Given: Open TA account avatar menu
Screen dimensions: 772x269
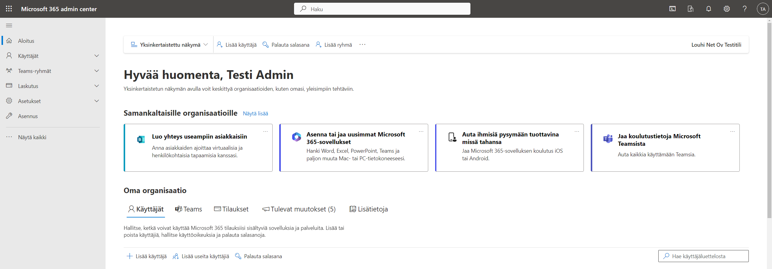Looking at the screenshot, I should [x=763, y=9].
